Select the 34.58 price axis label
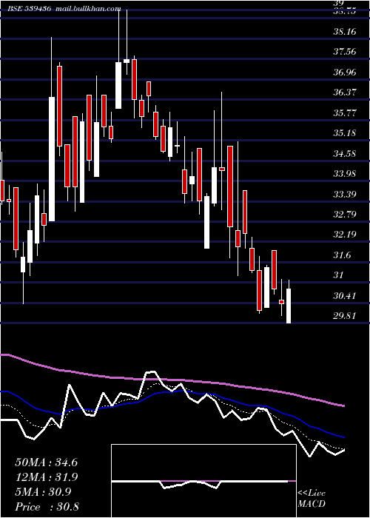This screenshot has height=518, width=370. pos(345,153)
